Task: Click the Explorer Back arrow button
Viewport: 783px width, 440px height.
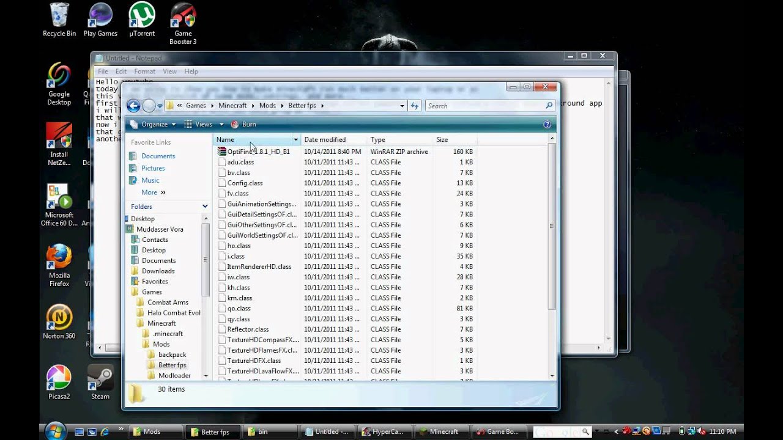Action: click(x=133, y=106)
